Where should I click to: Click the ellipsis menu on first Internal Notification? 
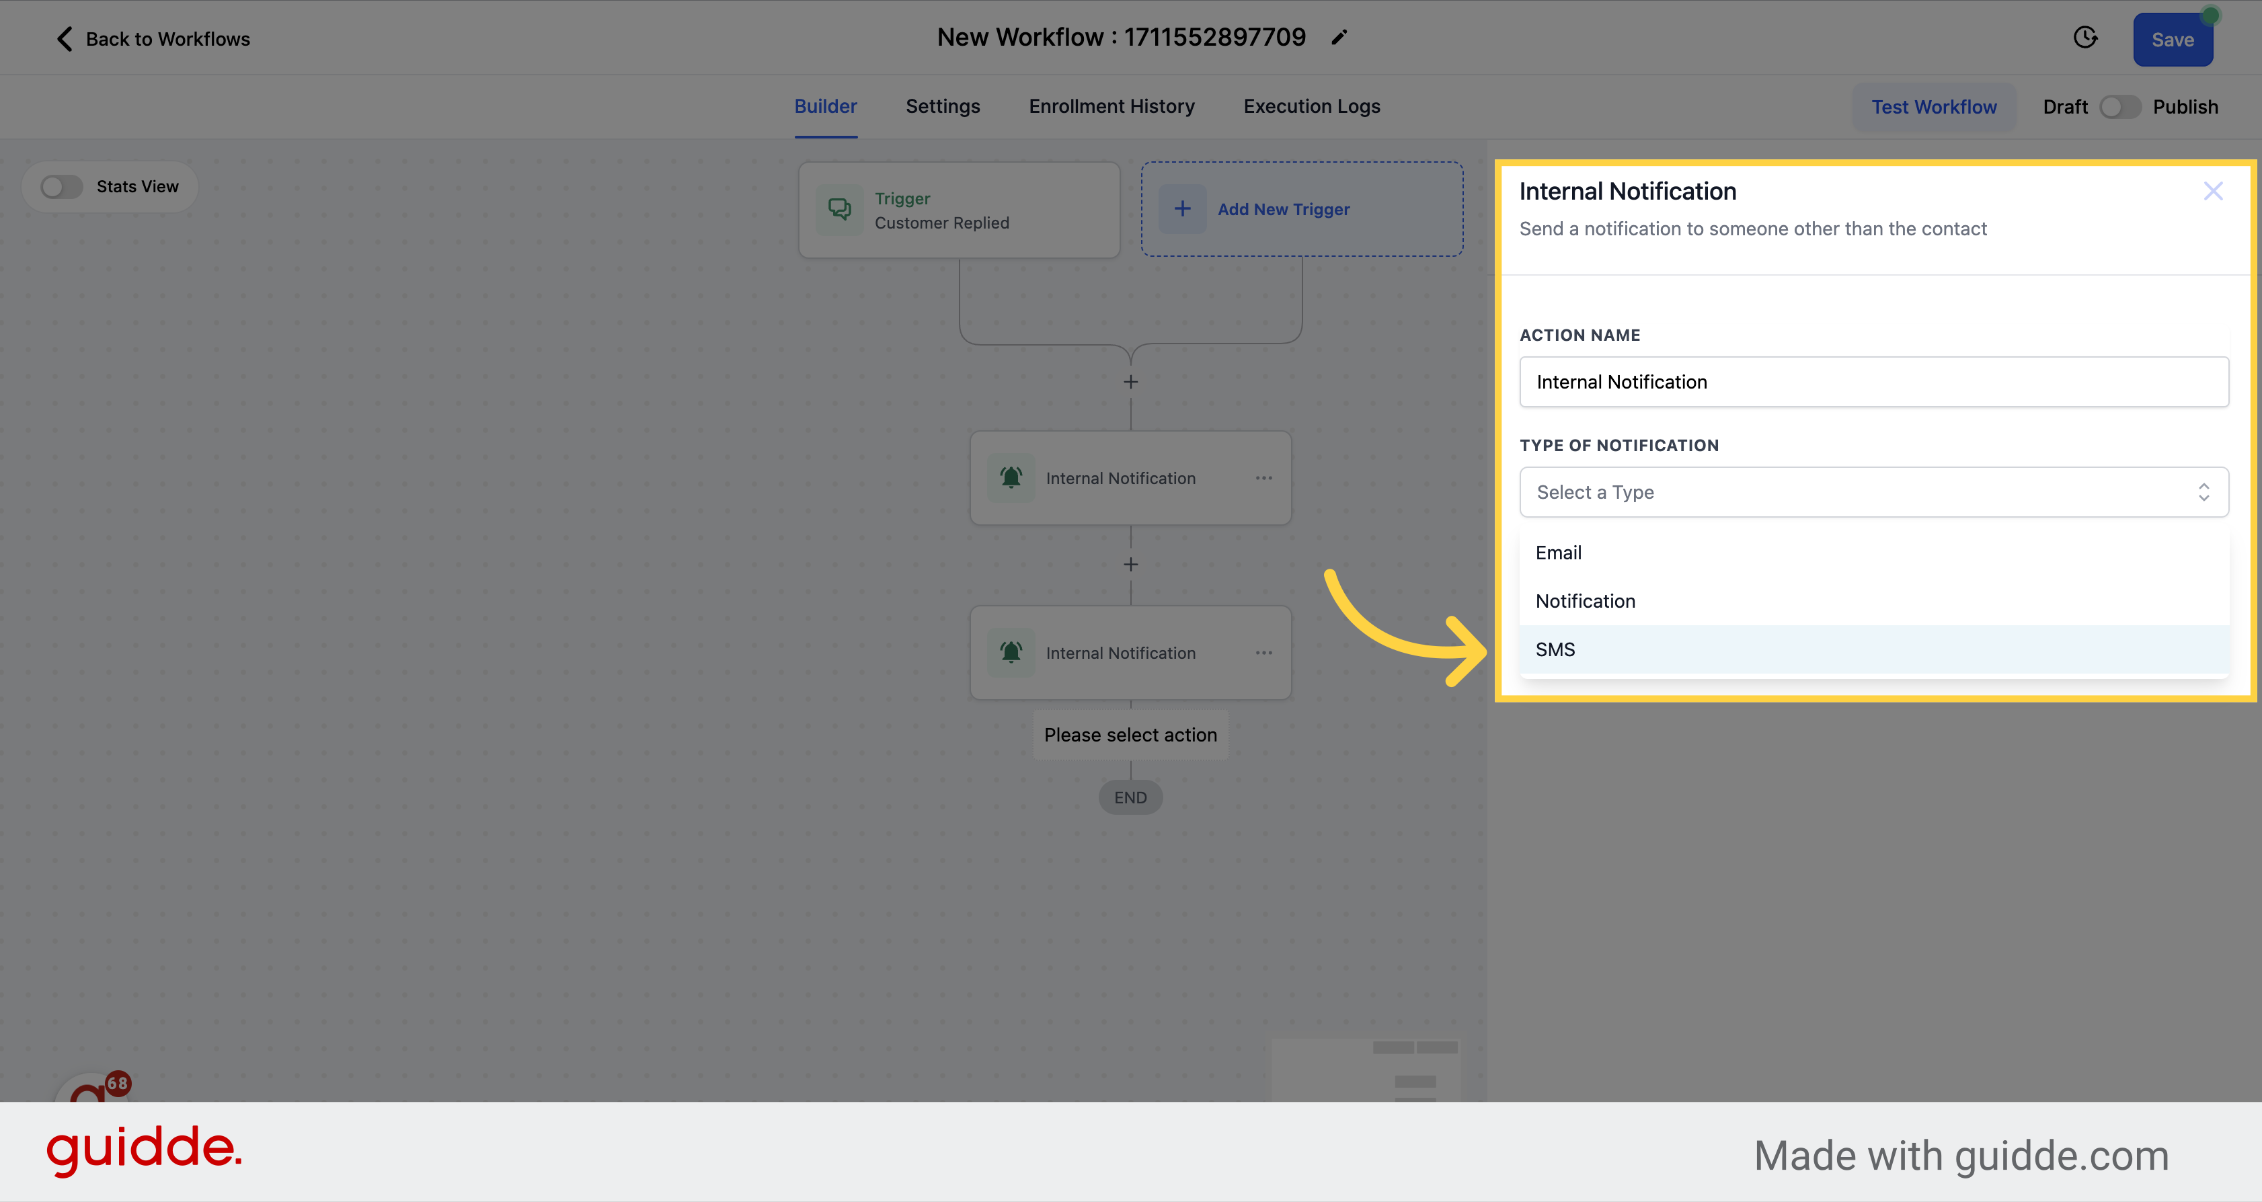(x=1264, y=477)
